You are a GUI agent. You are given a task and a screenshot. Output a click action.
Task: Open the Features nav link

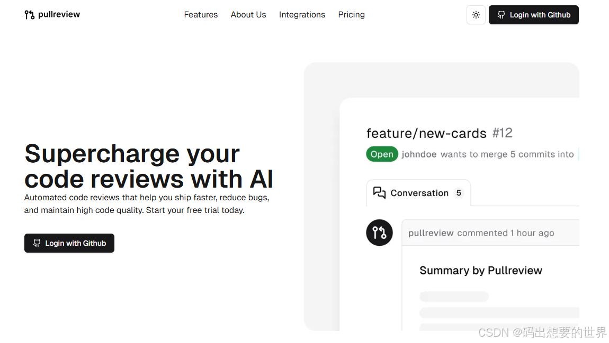[x=201, y=15]
